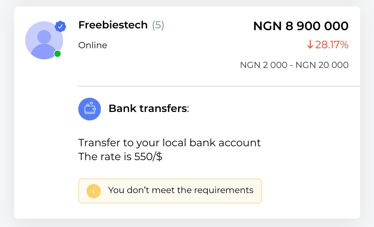The width and height of the screenshot is (374, 227).
Task: Click the blue verified checkmark badge
Action: [60, 26]
